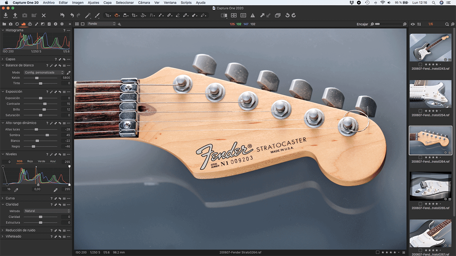
Task: Collapse the Histograma panel
Action: [2, 30]
